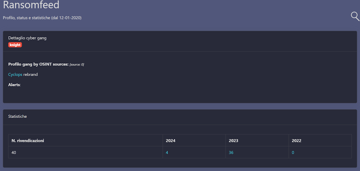Click the Statistiche panel heading
The image size is (360, 171).
click(x=18, y=116)
